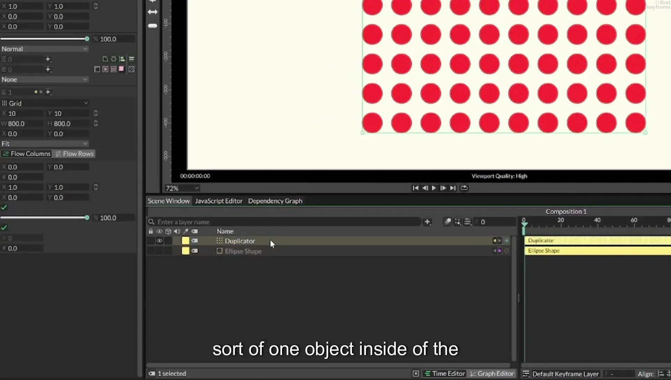671x380 pixels.
Task: Toggle visibility of the Duplicator layer
Action: tap(159, 241)
